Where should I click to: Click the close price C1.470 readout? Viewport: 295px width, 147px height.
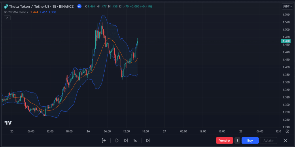124,6
